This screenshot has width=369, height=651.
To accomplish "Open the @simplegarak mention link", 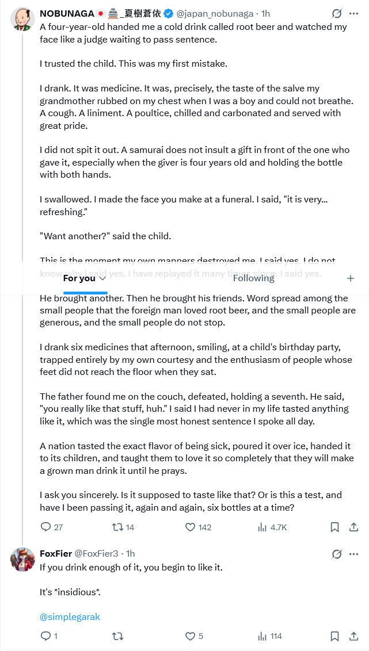I will pyautogui.click(x=70, y=617).
